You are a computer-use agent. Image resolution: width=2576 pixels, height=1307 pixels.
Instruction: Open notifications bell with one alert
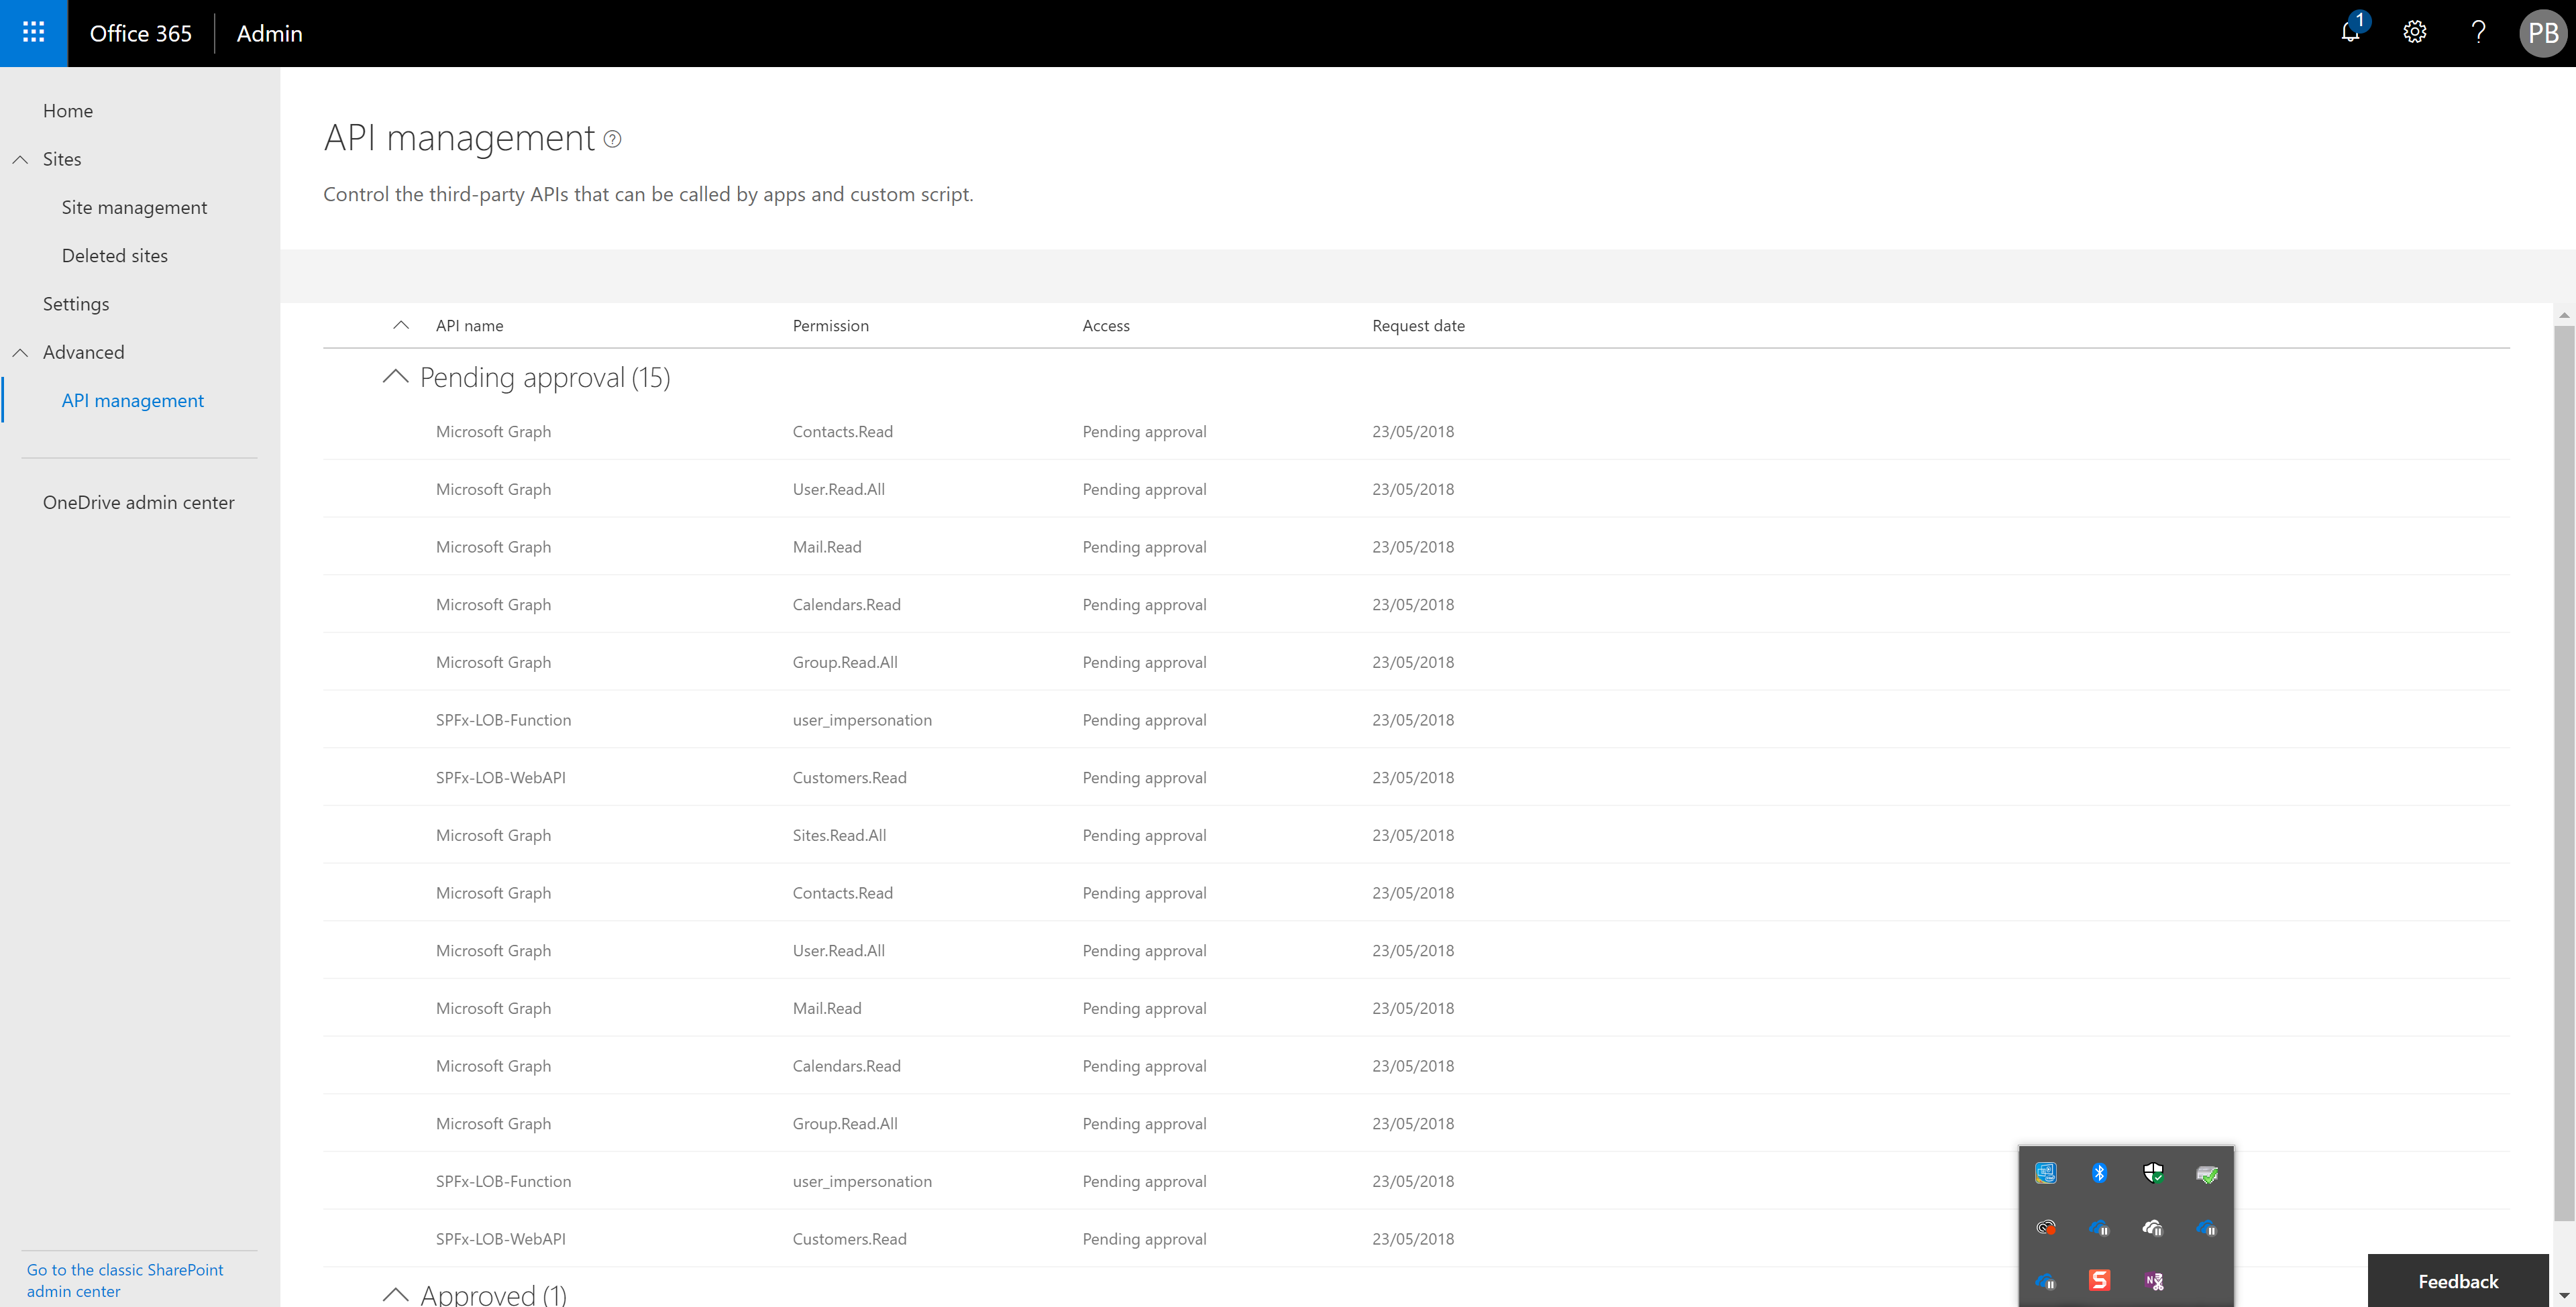[x=2349, y=33]
